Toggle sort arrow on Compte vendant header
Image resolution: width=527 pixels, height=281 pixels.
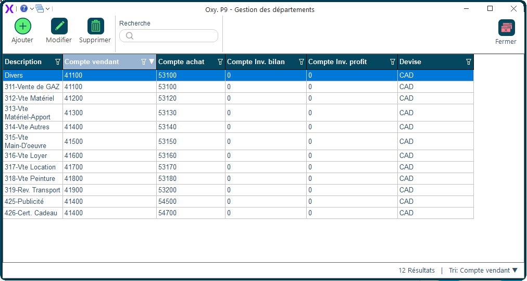point(152,62)
